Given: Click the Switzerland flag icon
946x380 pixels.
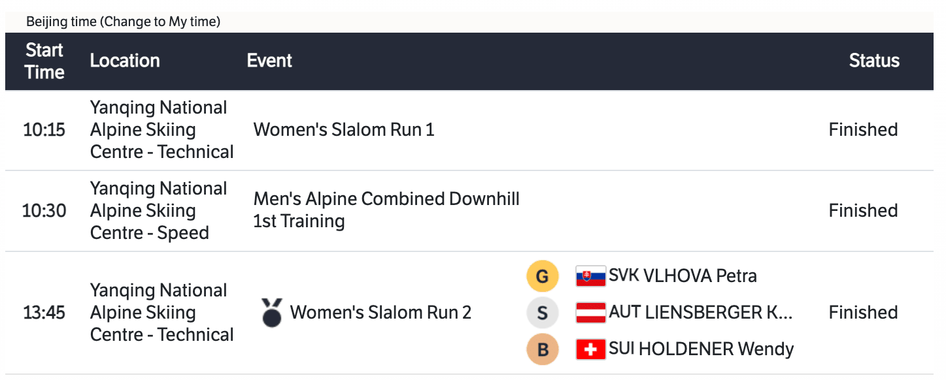Looking at the screenshot, I should [x=590, y=349].
